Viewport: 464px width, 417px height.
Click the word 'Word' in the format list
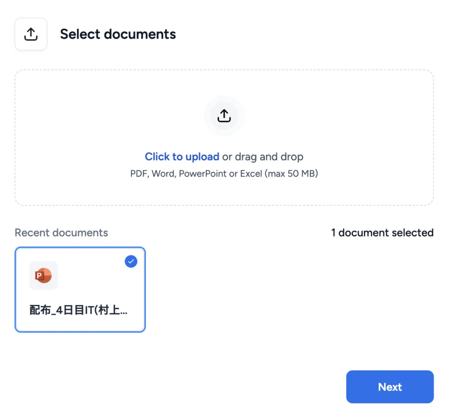(163, 174)
